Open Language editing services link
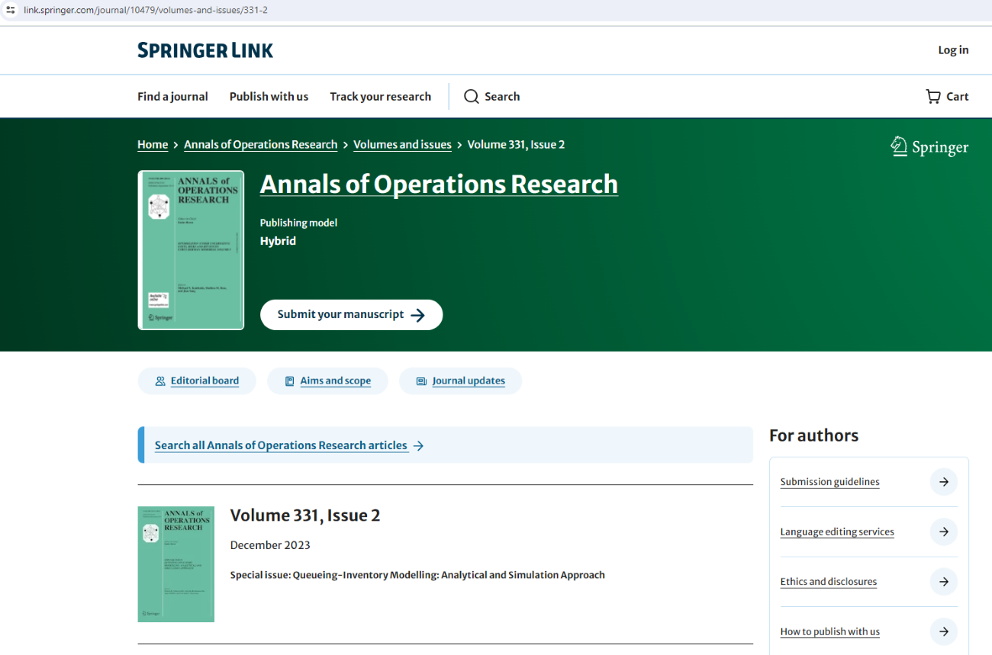 [x=837, y=531]
